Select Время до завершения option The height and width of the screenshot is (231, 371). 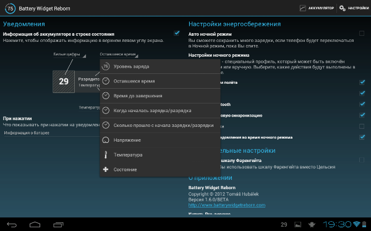160,96
